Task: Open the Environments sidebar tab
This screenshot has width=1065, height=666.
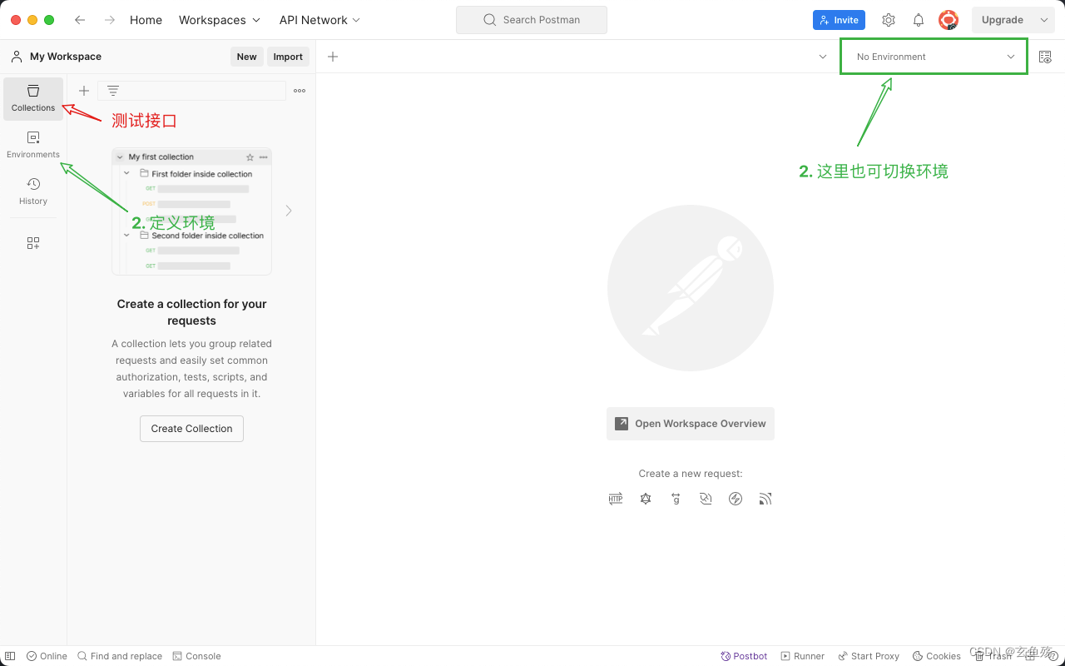Action: point(33,145)
